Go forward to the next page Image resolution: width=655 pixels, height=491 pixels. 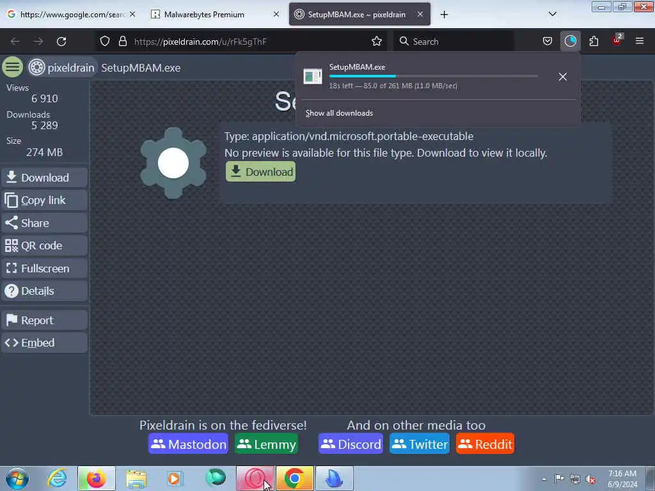[x=38, y=42]
